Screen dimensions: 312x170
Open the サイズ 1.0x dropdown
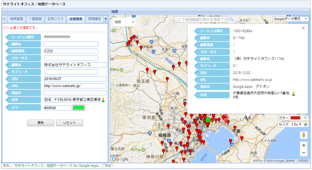tap(296, 125)
